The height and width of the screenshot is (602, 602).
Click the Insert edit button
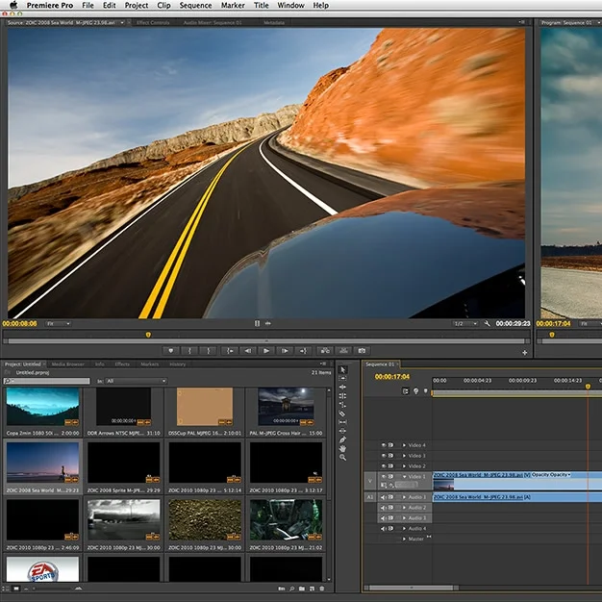pos(325,351)
